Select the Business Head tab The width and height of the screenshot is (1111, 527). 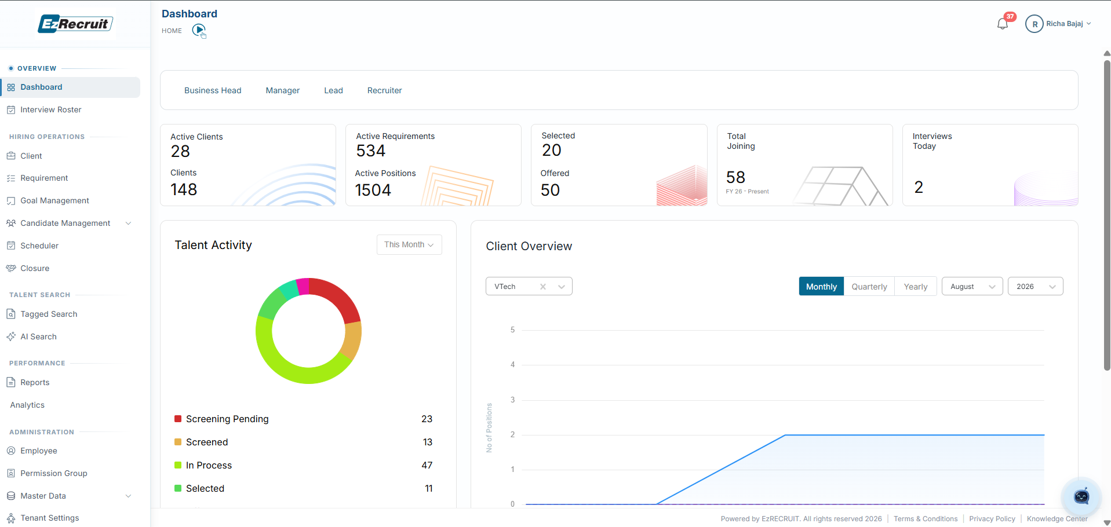click(213, 90)
